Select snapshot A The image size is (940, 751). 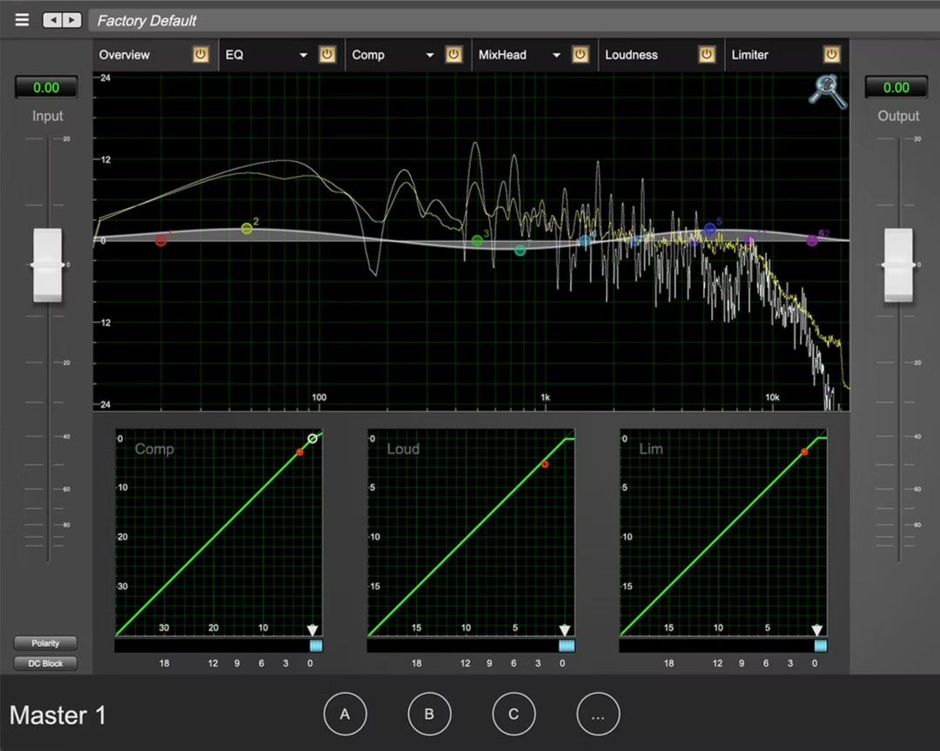pos(345,714)
